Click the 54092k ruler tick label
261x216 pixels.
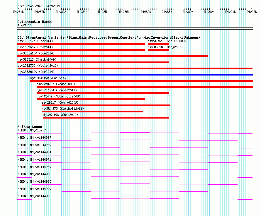[252, 12]
